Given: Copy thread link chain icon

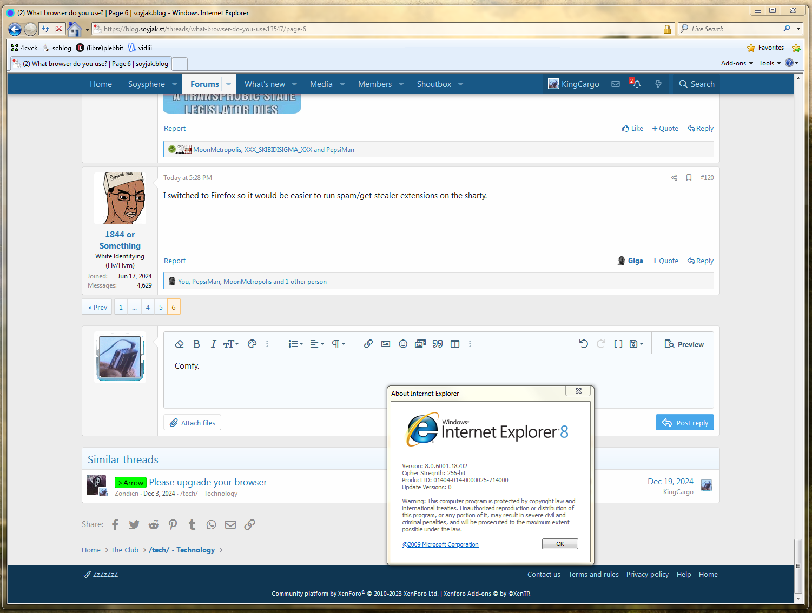Looking at the screenshot, I should click(249, 524).
